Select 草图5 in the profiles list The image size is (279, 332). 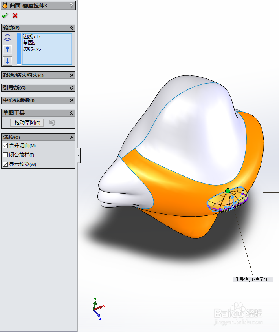[29, 43]
